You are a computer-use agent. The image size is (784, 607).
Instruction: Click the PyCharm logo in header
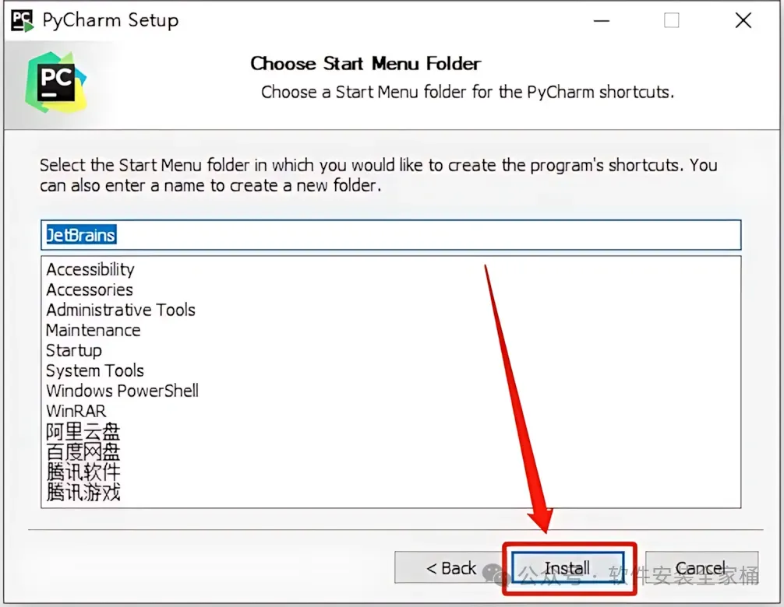56,82
